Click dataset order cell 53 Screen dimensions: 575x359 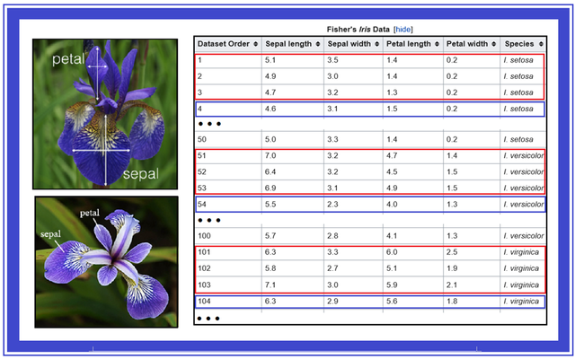coord(202,188)
